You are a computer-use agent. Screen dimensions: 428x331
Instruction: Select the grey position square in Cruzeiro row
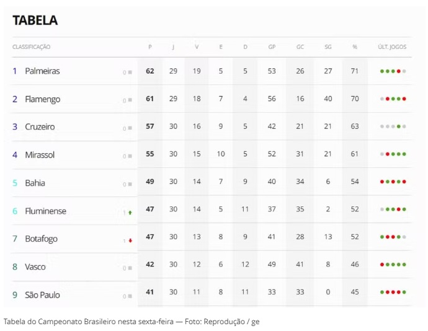130,128
